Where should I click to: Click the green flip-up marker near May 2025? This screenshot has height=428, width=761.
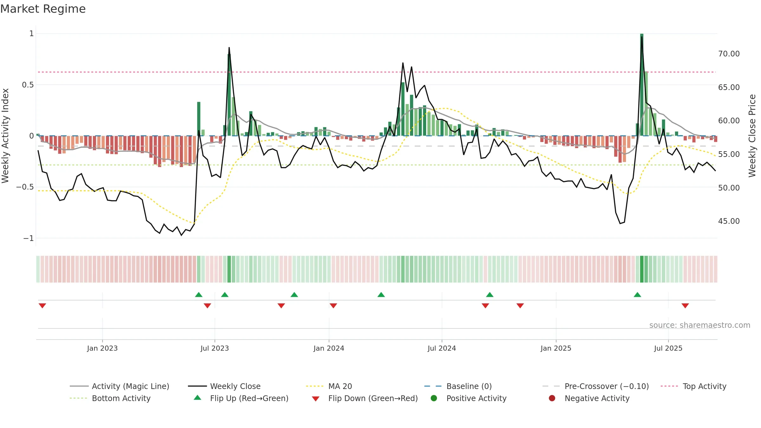point(637,295)
